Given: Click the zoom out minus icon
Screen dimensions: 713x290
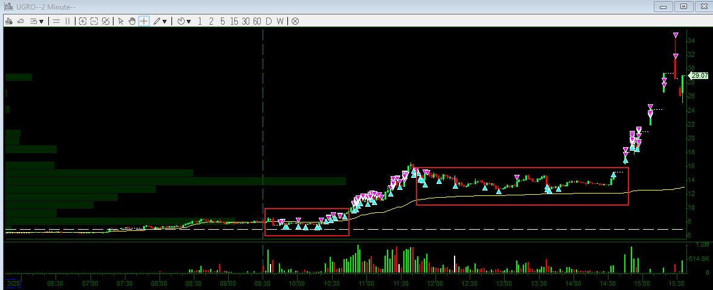Looking at the screenshot, I should 94,21.
